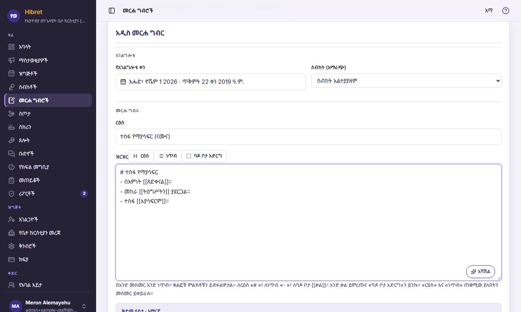
Task: Click the አገልጋዮች people icon
Action: (11, 219)
